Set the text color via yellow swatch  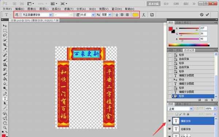click(x=135, y=15)
